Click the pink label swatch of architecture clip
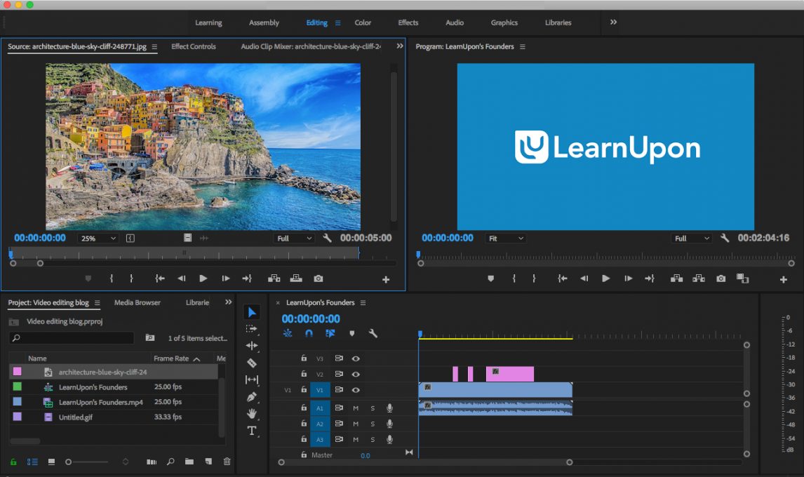 point(18,371)
